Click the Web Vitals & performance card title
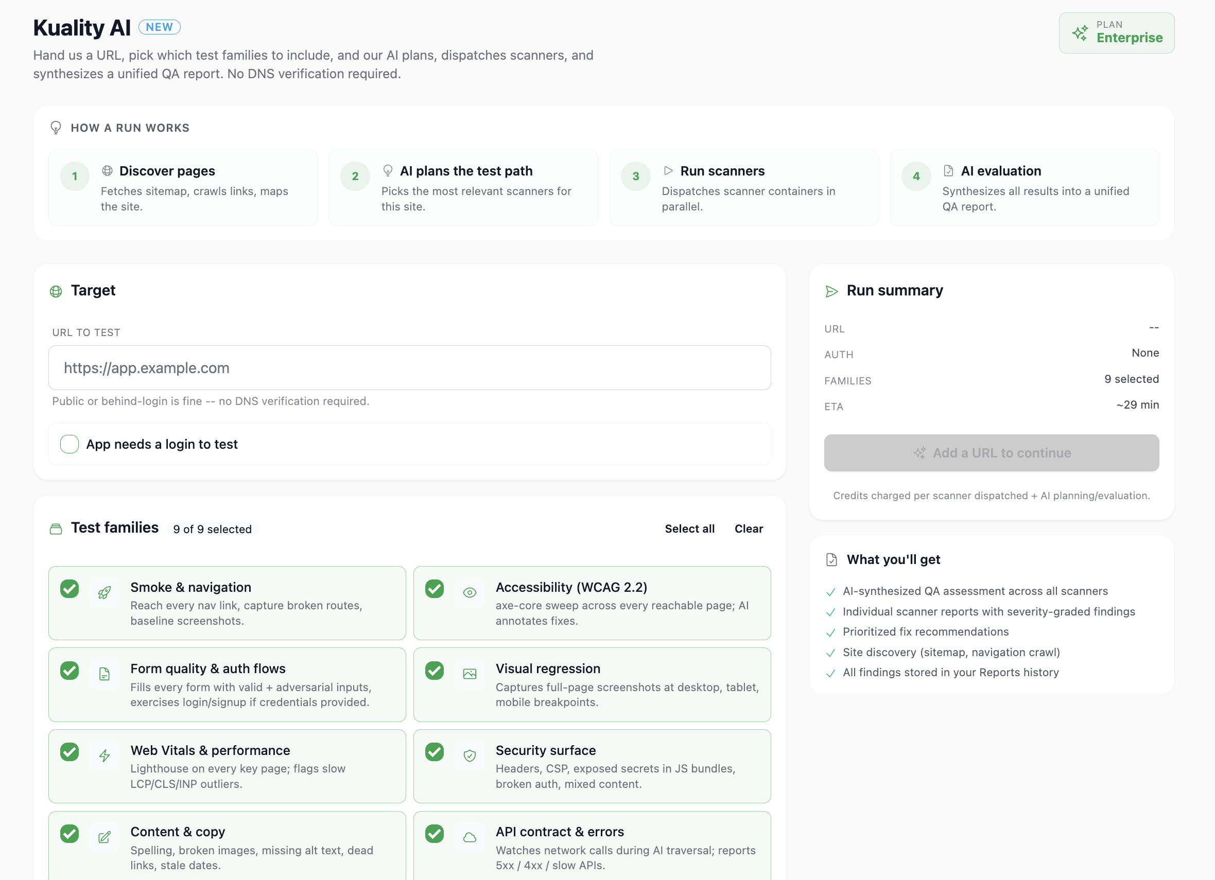Viewport: 1215px width, 880px height. coord(210,751)
